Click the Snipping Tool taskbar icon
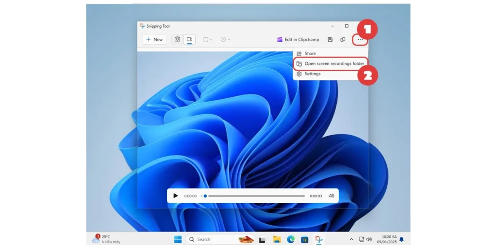The height and width of the screenshot is (248, 497). tap(319, 239)
